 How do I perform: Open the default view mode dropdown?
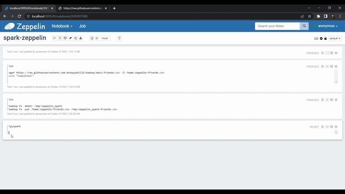pos(335,38)
